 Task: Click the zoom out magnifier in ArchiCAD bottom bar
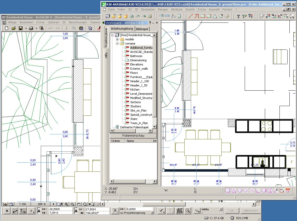[x=72, y=204]
